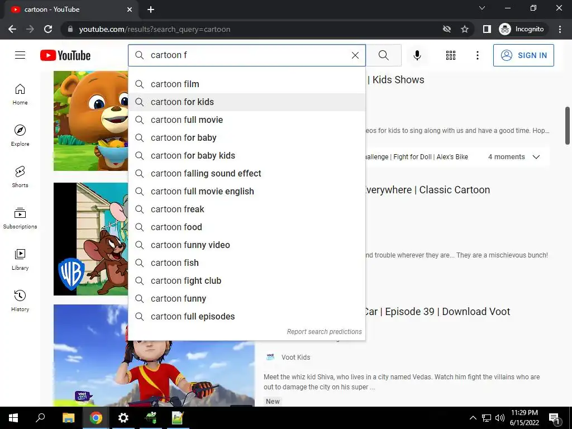The height and width of the screenshot is (429, 572).
Task: Open Chrome three-dot menu
Action: (x=560, y=29)
